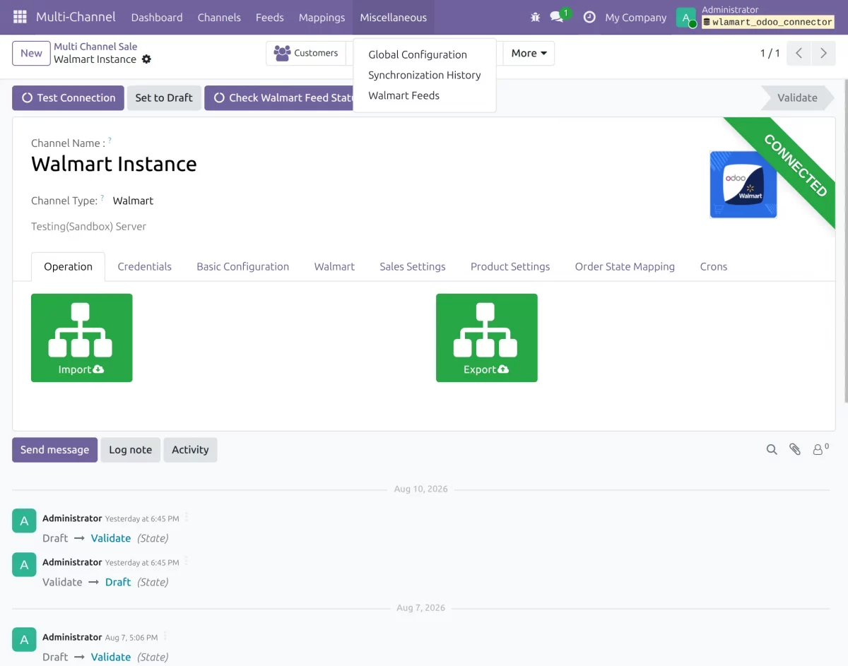Show followers icon in chatter

820,449
